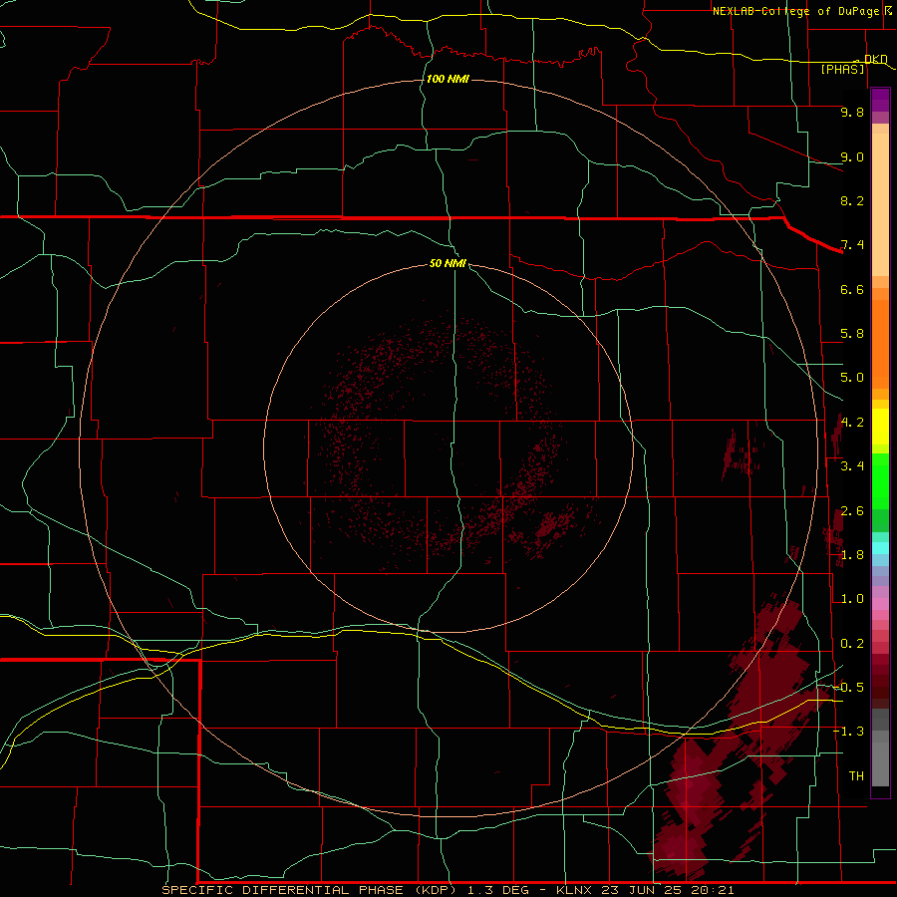Screen dimensions: 897x897
Task: Click the 0.2 value on the color scale
Action: click(852, 644)
